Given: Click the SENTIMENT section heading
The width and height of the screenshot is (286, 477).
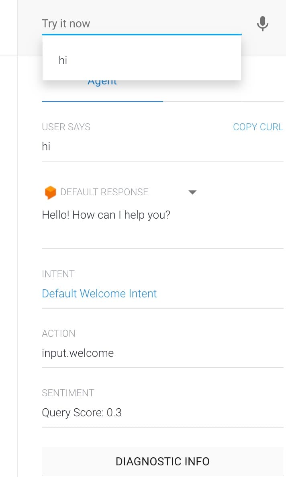Looking at the screenshot, I should [x=68, y=393].
